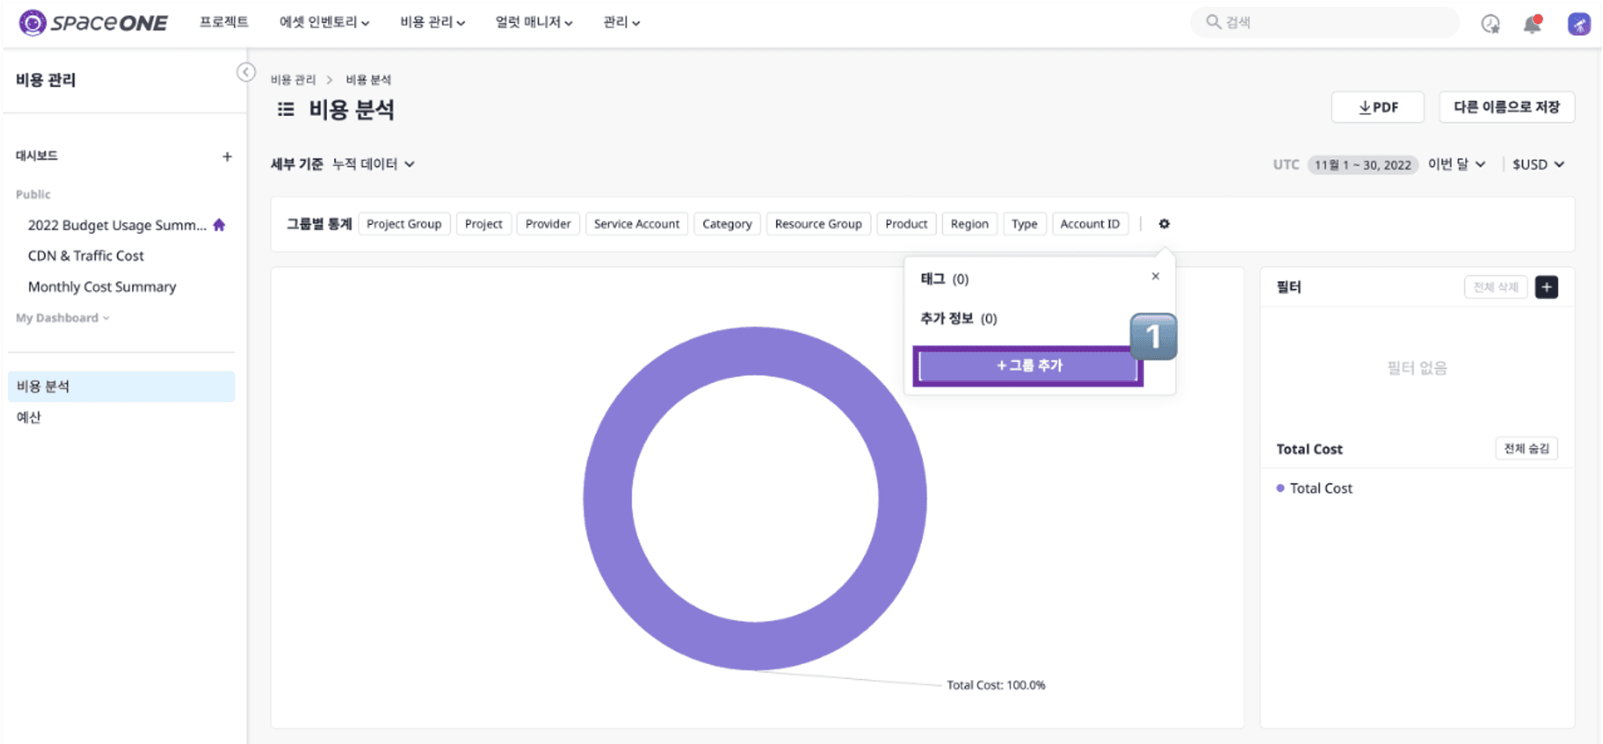Toggle the Category grouping chip
1603x744 pixels.
(x=727, y=224)
